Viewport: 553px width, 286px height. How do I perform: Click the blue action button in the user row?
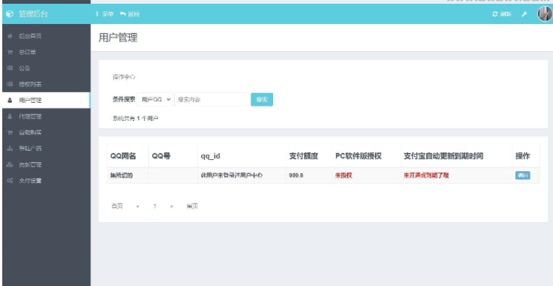pyautogui.click(x=523, y=175)
